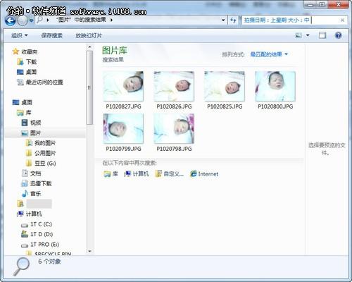This screenshot has height=282, width=352.
Task: Expand the 最匹配的结果 sort dropdown
Action: click(269, 54)
